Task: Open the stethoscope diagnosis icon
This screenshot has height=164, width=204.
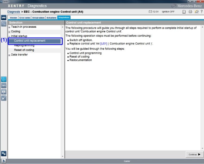Action: [x=4, y=79]
